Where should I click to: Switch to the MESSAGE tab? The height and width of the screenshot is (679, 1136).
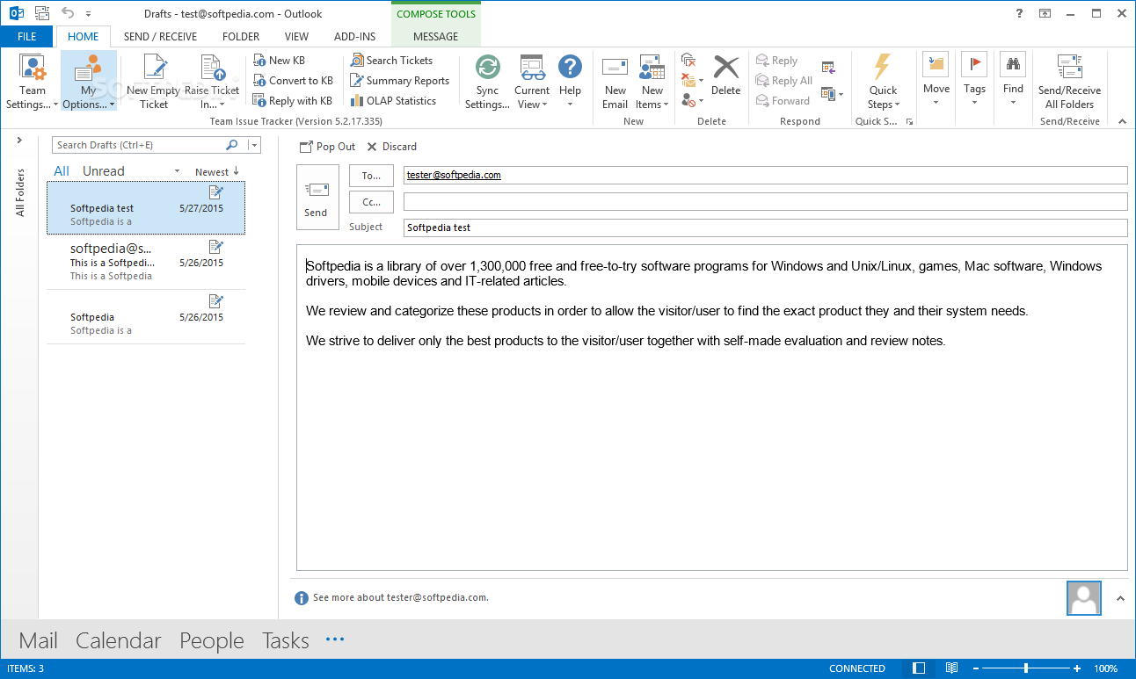click(436, 37)
